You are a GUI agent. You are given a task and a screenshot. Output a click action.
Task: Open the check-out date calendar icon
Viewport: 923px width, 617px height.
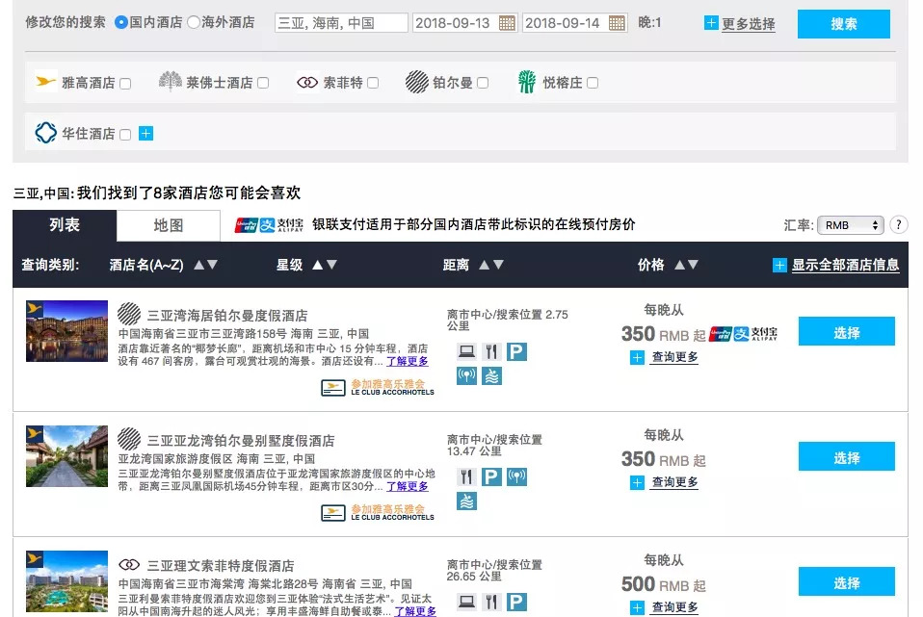point(617,23)
